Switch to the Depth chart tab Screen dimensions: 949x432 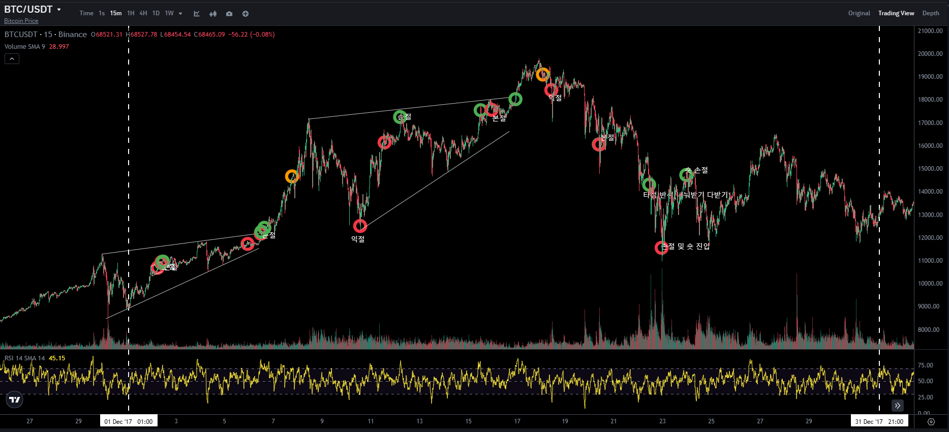tap(931, 13)
